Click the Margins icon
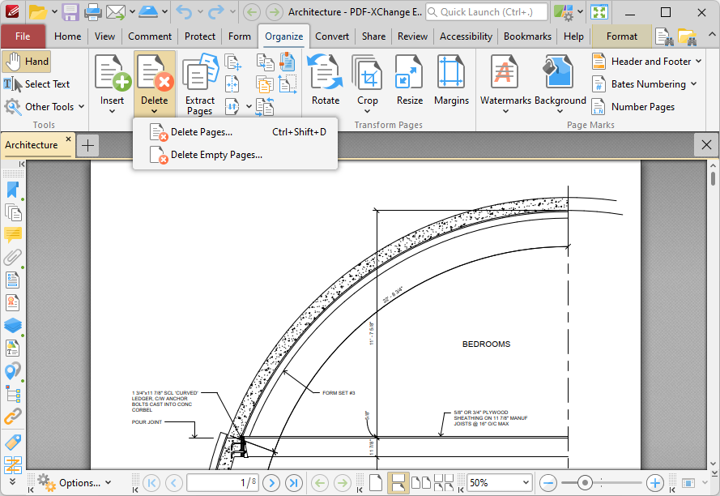The image size is (720, 496). click(x=451, y=71)
